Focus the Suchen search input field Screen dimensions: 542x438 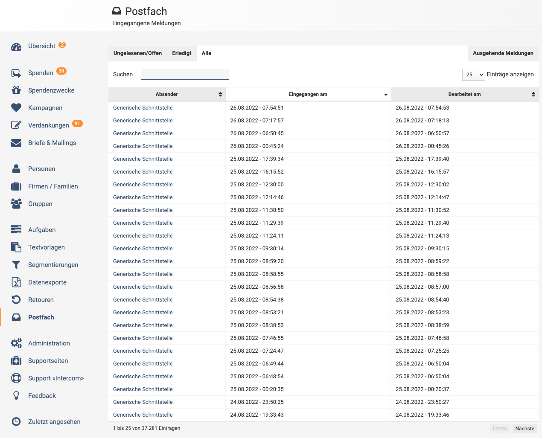tap(185, 75)
